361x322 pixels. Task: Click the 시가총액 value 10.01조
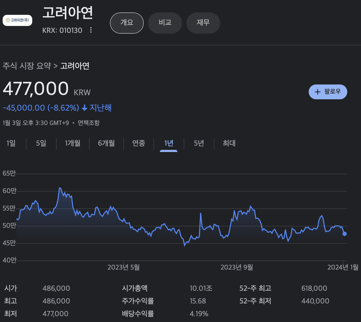(x=201, y=288)
